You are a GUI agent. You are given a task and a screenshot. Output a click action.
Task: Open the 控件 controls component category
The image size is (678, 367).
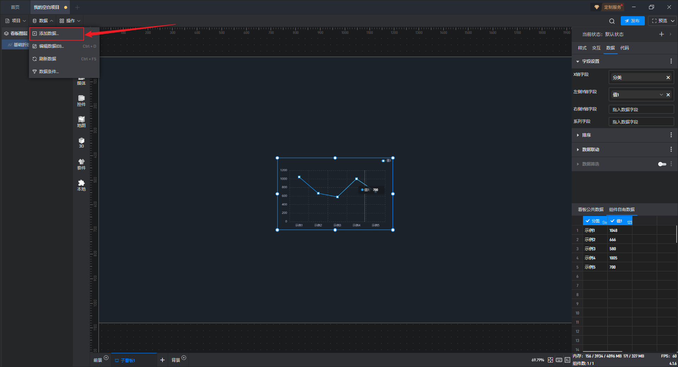81,101
